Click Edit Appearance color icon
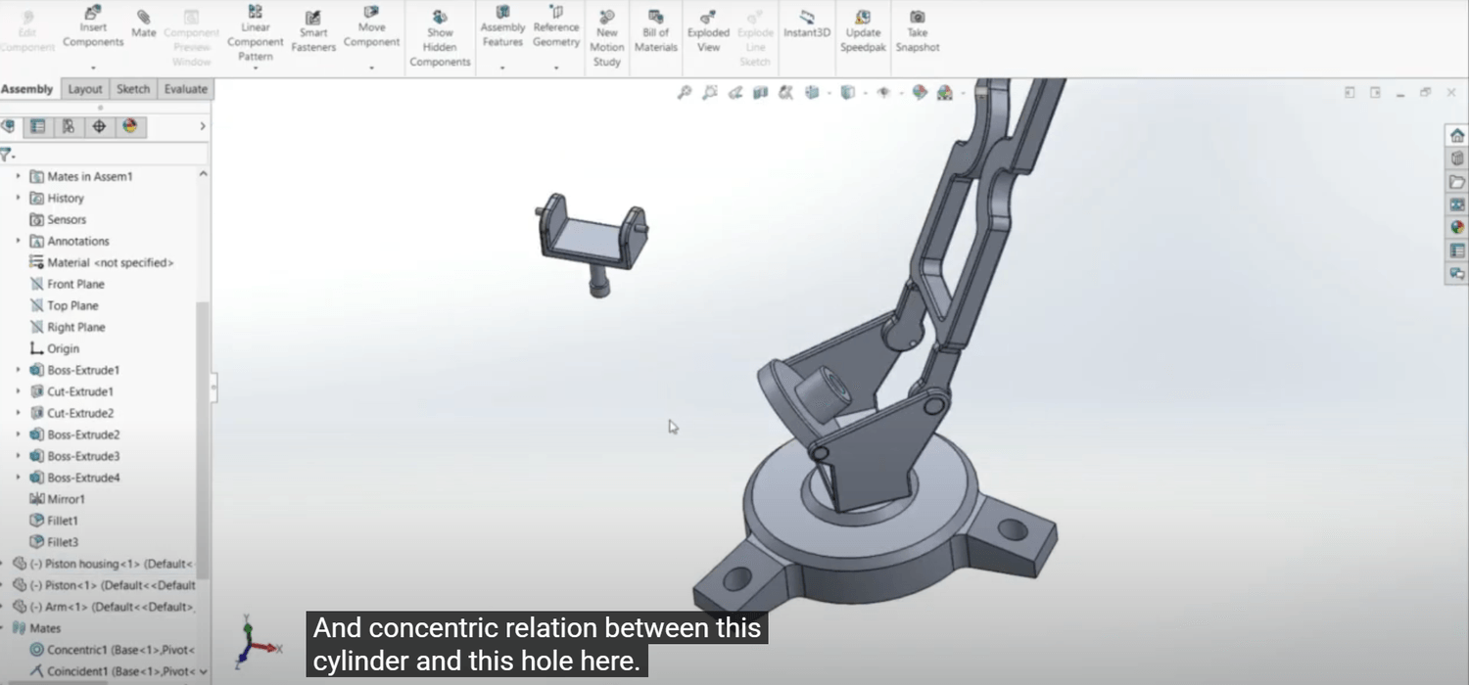The width and height of the screenshot is (1469, 685). pyautogui.click(x=919, y=92)
